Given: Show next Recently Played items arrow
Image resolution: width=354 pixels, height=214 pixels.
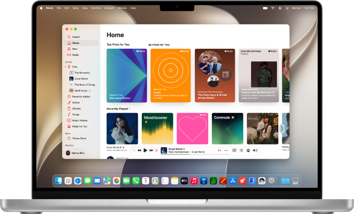Looking at the screenshot, I should 282,128.
